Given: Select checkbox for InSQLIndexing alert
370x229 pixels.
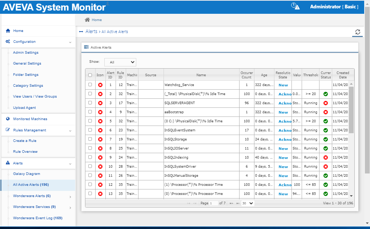Looking at the screenshot, I should pyautogui.click(x=90, y=157).
